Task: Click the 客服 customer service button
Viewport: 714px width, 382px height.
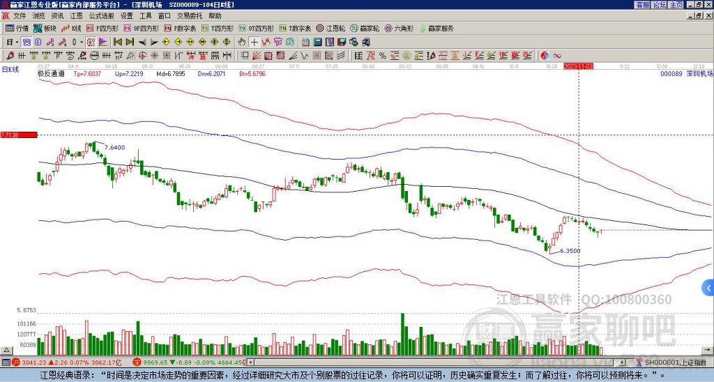Action: 642,5
